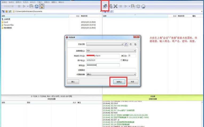Click the local folder tree icon beside path
This screenshot has width=204, height=127.
coord(3,11)
